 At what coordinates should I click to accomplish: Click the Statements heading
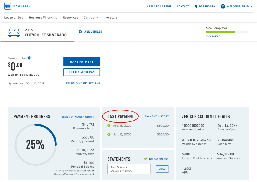point(119,159)
